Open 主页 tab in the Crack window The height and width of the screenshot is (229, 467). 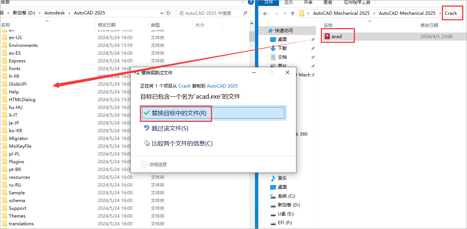(289, 2)
